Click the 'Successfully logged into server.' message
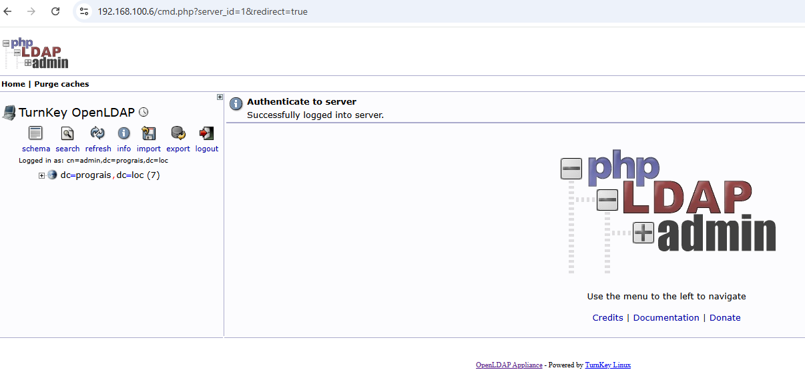 coord(315,115)
